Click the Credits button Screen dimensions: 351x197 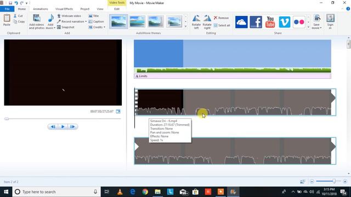click(x=96, y=27)
